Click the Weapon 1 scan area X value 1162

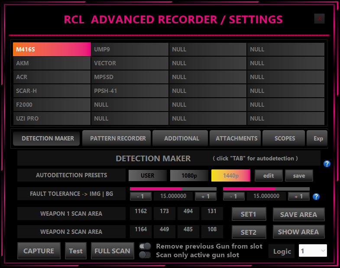(x=141, y=212)
